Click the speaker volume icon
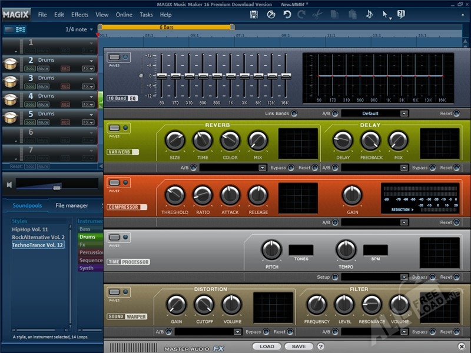 pyautogui.click(x=9, y=185)
